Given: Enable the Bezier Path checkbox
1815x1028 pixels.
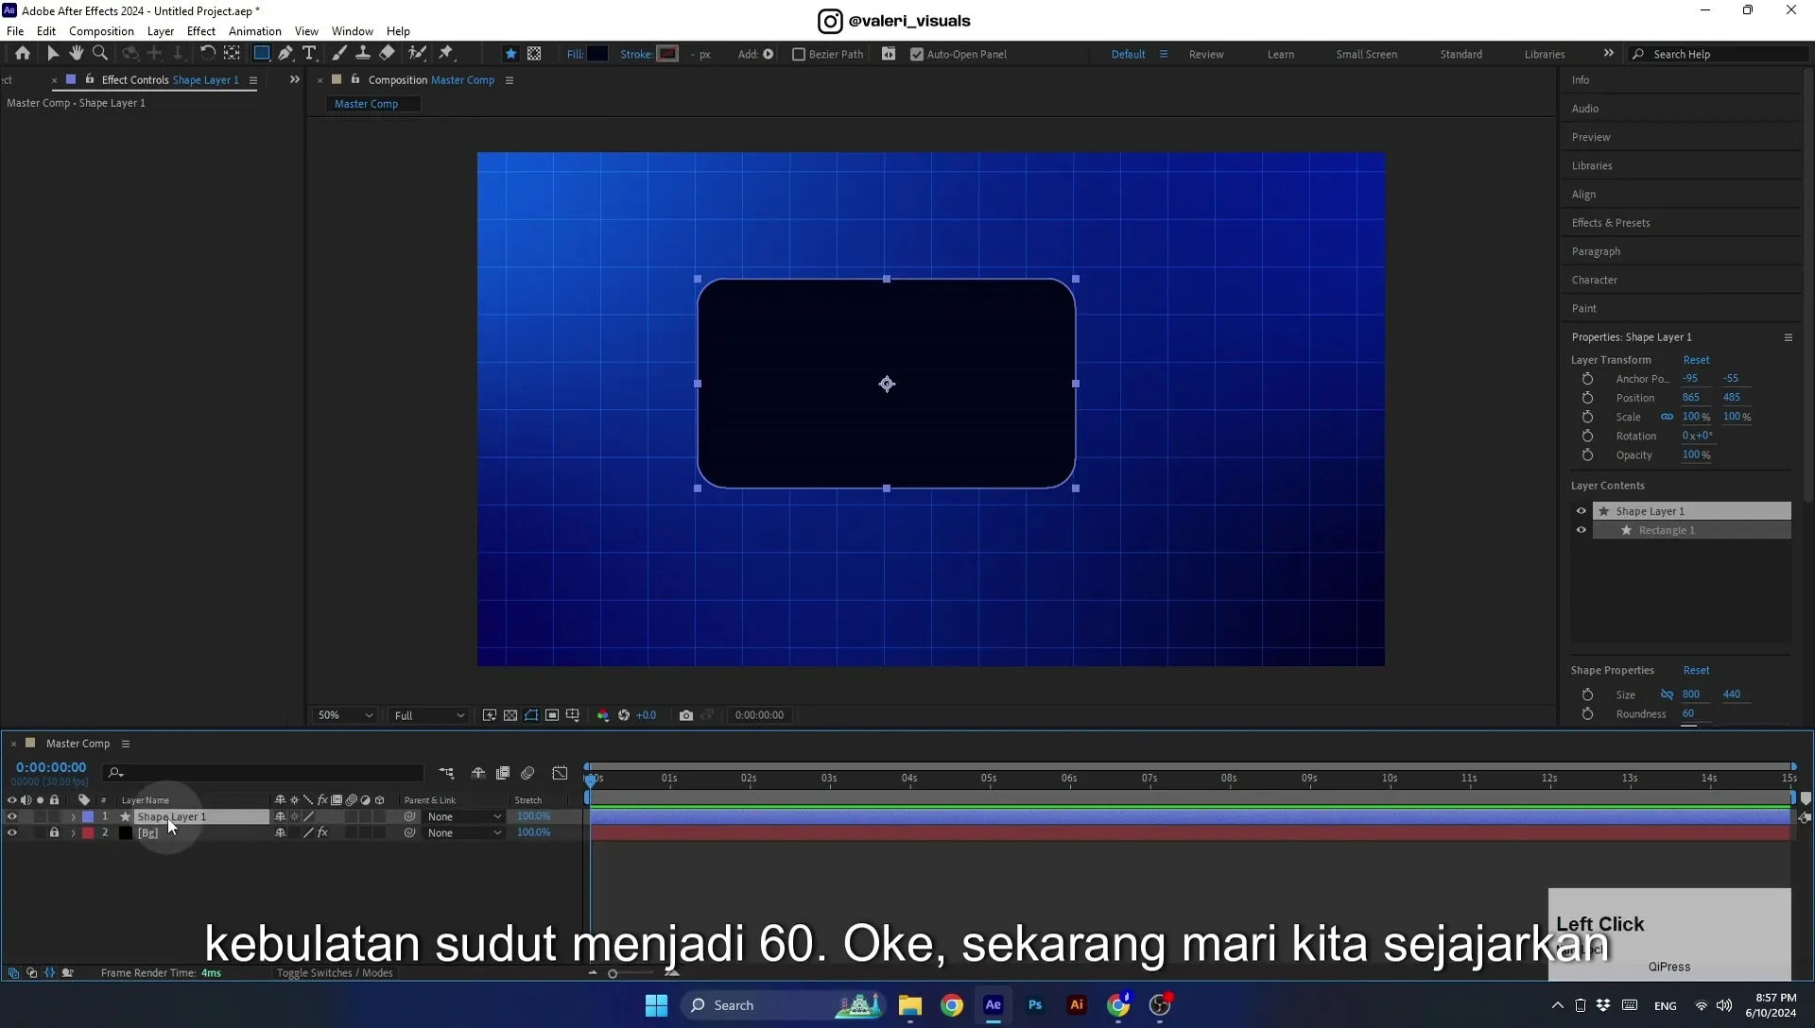Looking at the screenshot, I should 799,55.
